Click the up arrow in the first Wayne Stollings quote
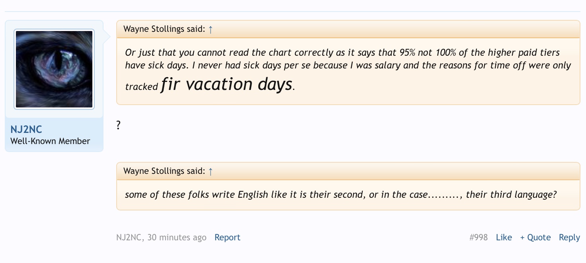 coord(211,29)
